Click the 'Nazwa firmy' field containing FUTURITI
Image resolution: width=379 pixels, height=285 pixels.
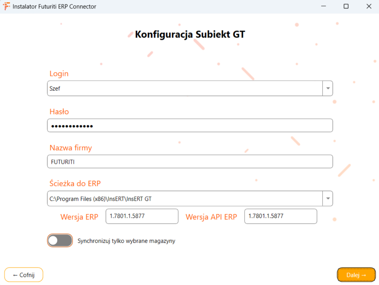(x=190, y=162)
